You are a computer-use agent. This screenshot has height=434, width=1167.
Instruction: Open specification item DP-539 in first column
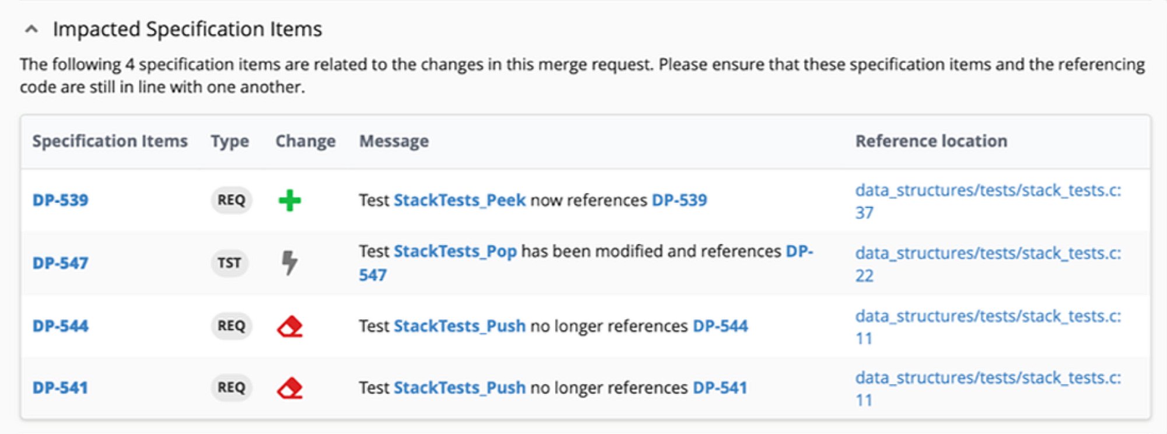pyautogui.click(x=60, y=200)
